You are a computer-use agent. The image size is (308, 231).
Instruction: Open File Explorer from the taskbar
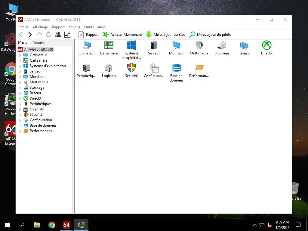(x=37, y=225)
